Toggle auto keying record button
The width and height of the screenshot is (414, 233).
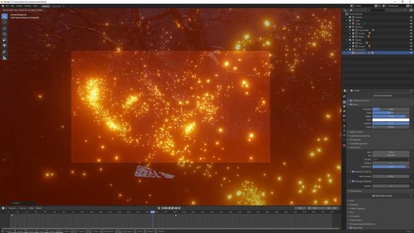[159, 208]
